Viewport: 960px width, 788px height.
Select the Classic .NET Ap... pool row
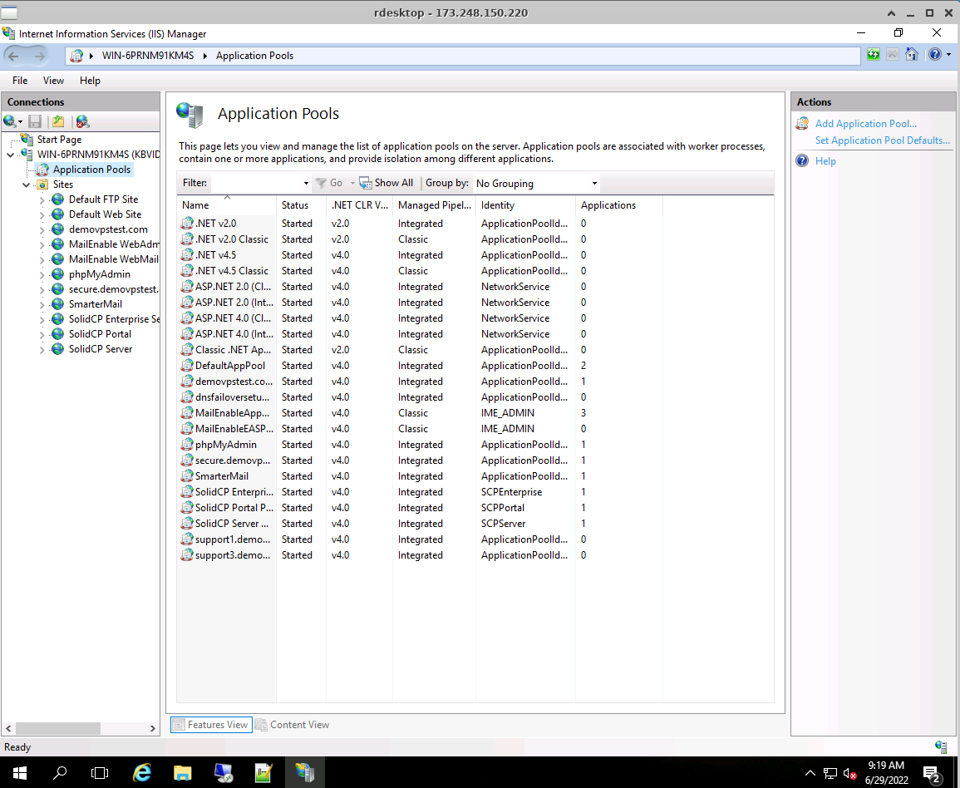(x=420, y=350)
